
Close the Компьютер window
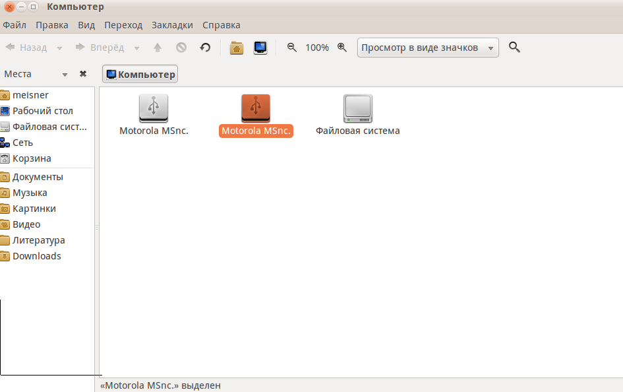(x=9, y=7)
